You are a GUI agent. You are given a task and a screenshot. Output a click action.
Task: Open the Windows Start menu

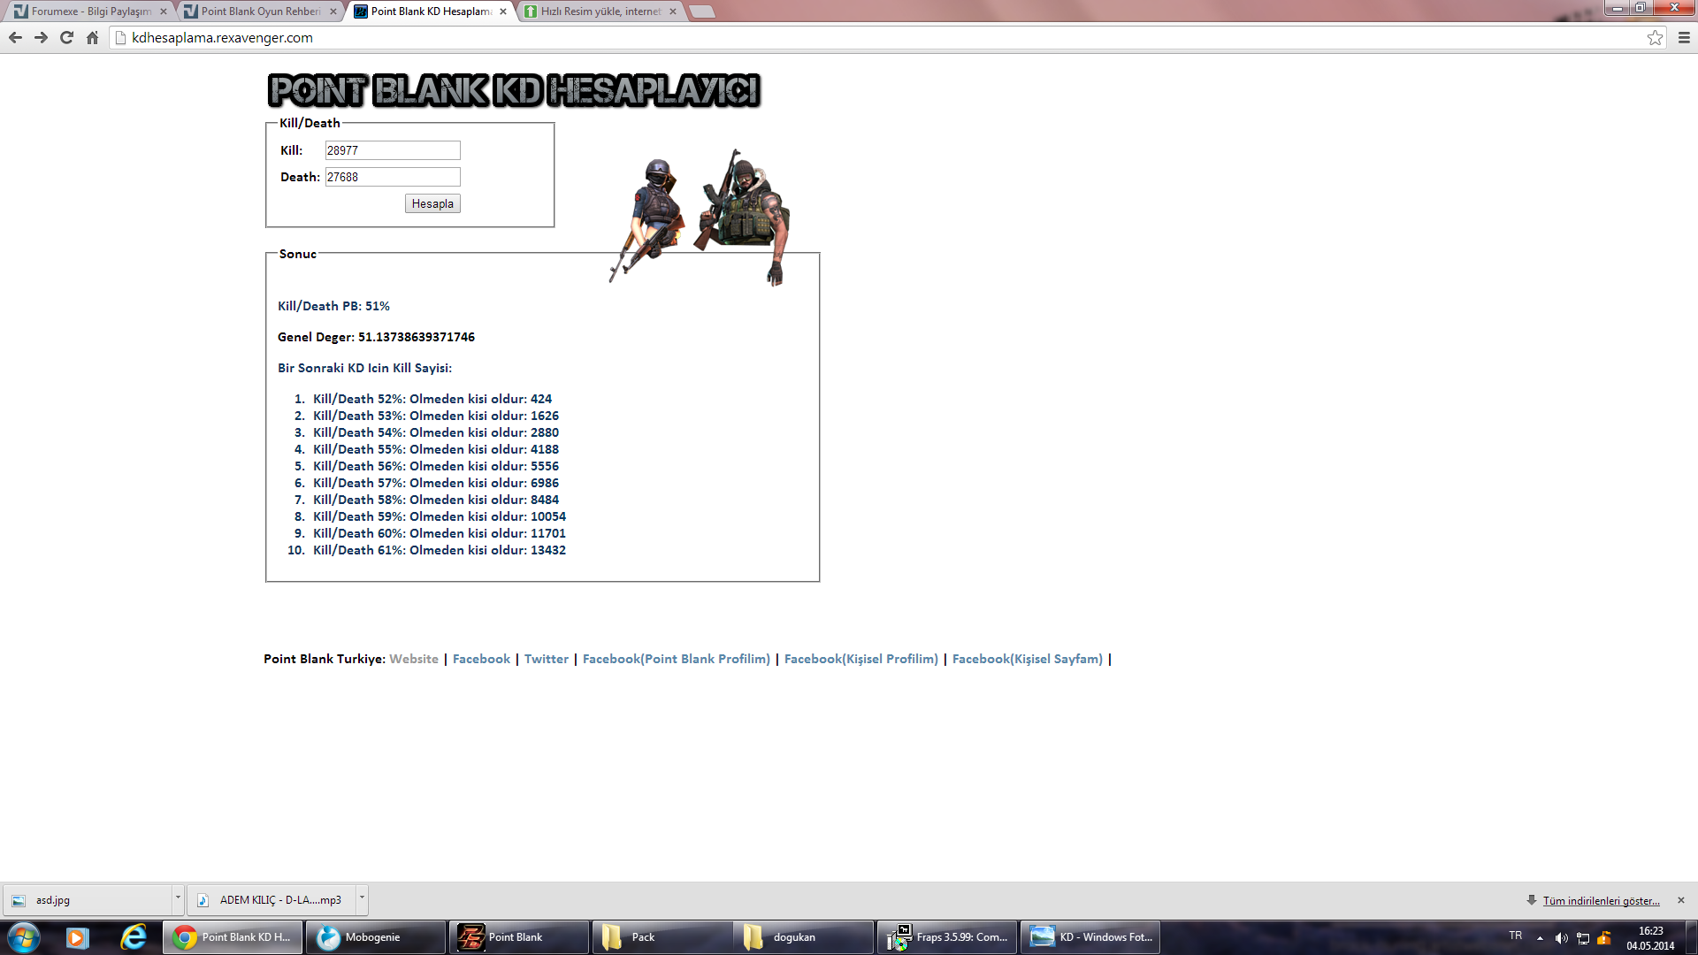(x=24, y=937)
